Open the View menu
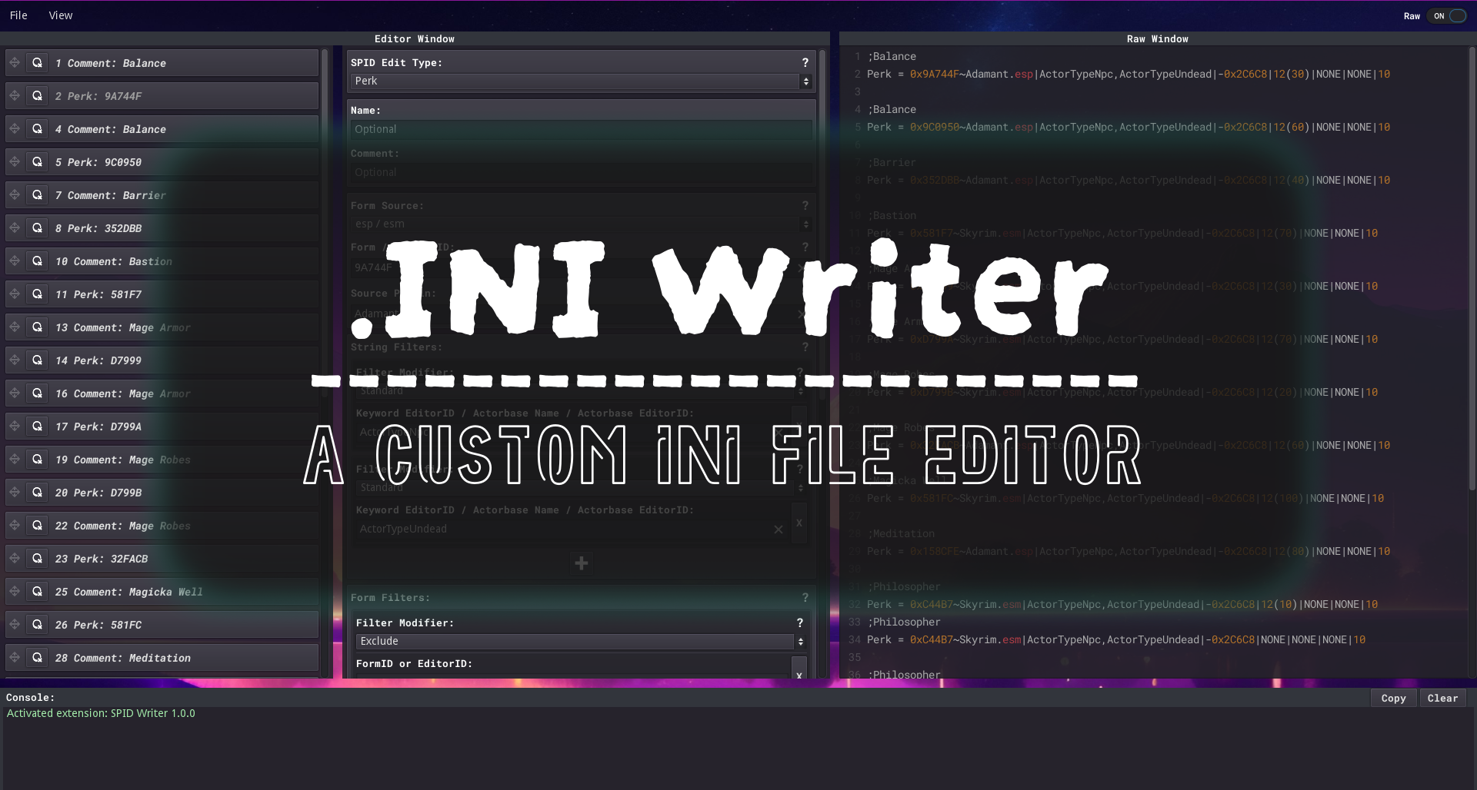The height and width of the screenshot is (790, 1477). pyautogui.click(x=60, y=15)
